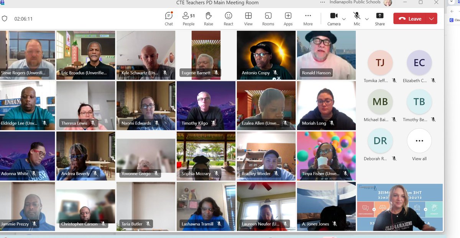Click A. Jones Jones muted mic icon
This screenshot has width=460, height=238.
coord(335,224)
